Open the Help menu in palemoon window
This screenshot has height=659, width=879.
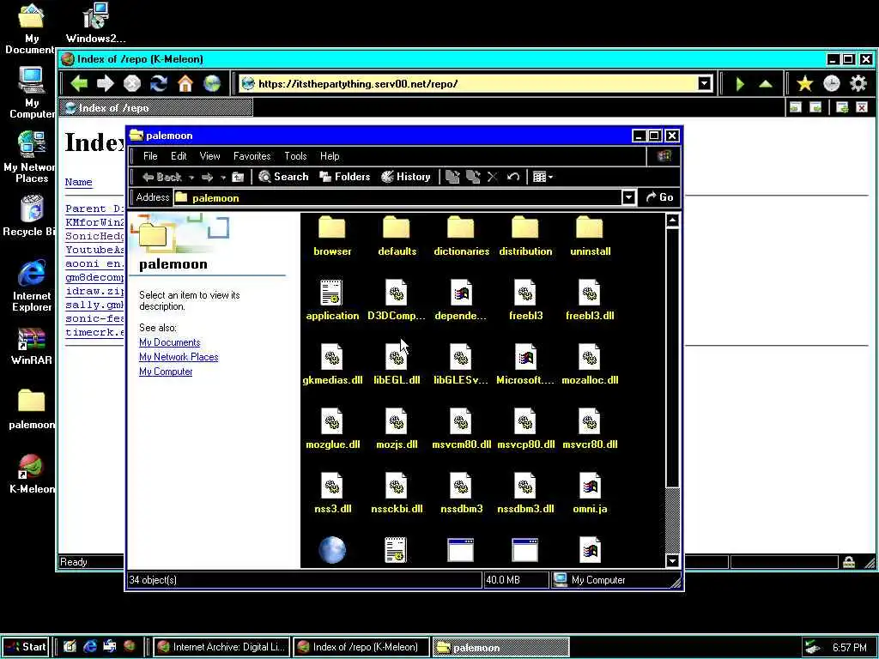coord(330,156)
